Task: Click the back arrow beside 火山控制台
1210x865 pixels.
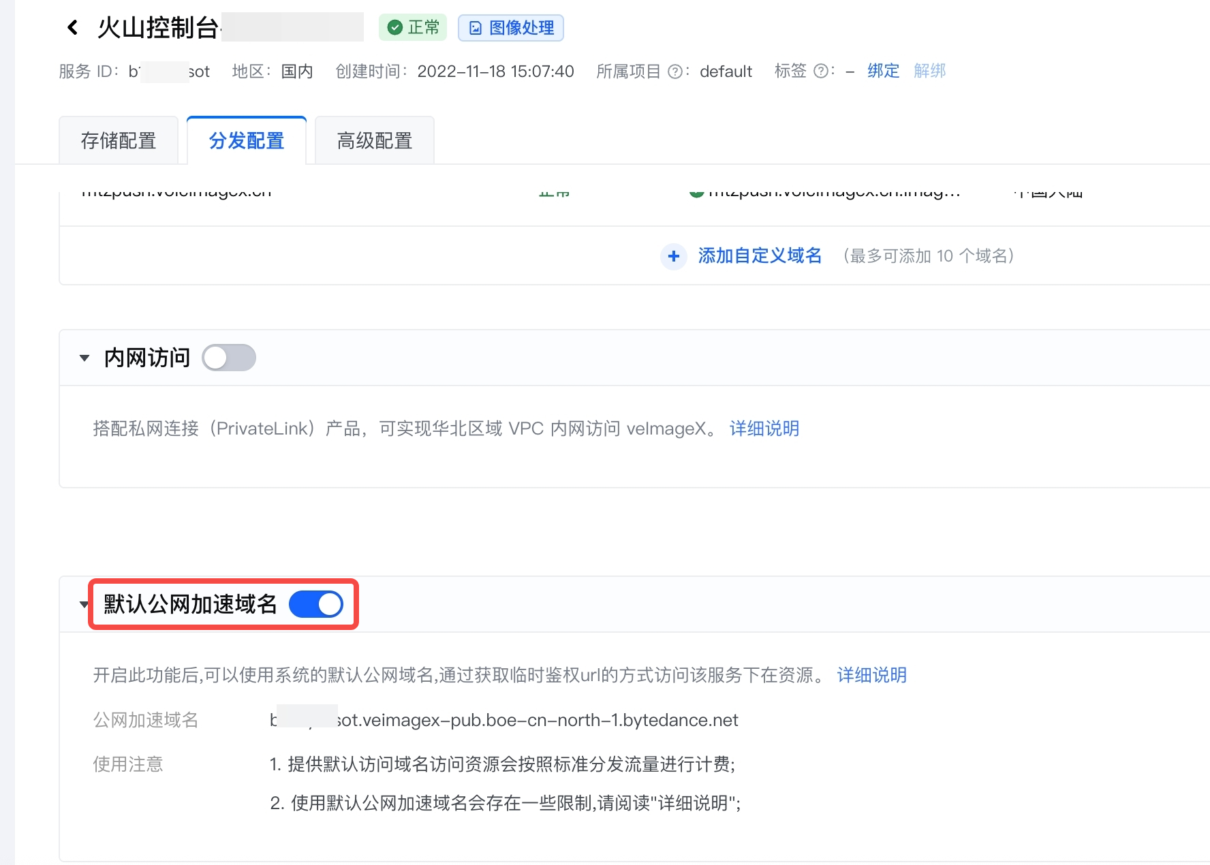Action: click(73, 28)
